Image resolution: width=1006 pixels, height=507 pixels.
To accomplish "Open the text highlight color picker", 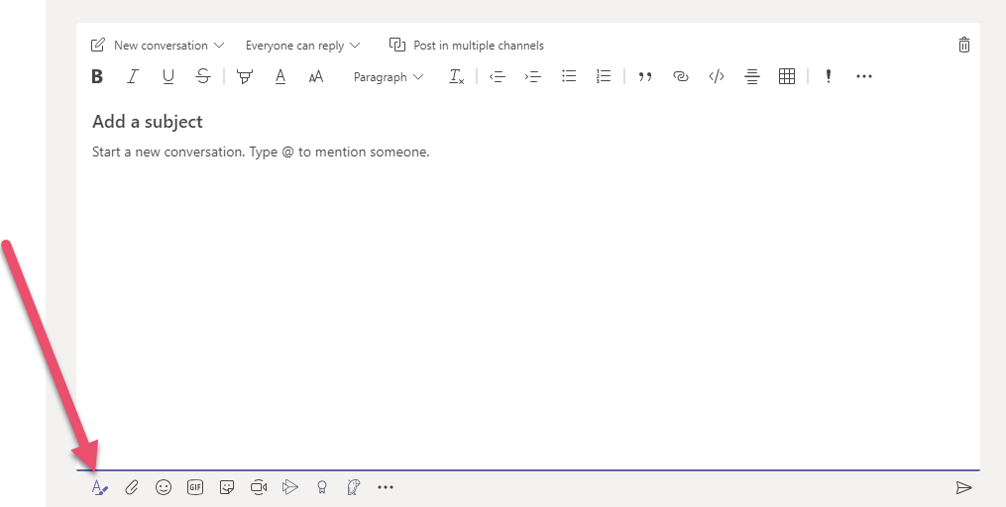I will click(x=245, y=76).
